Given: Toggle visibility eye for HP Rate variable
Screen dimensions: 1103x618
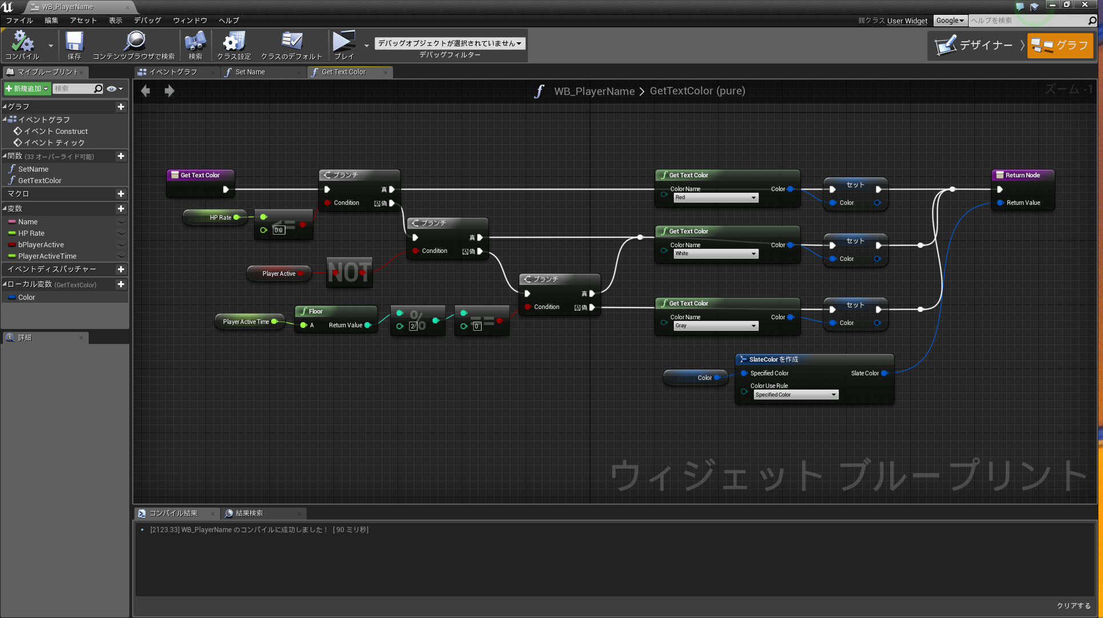Looking at the screenshot, I should [121, 233].
